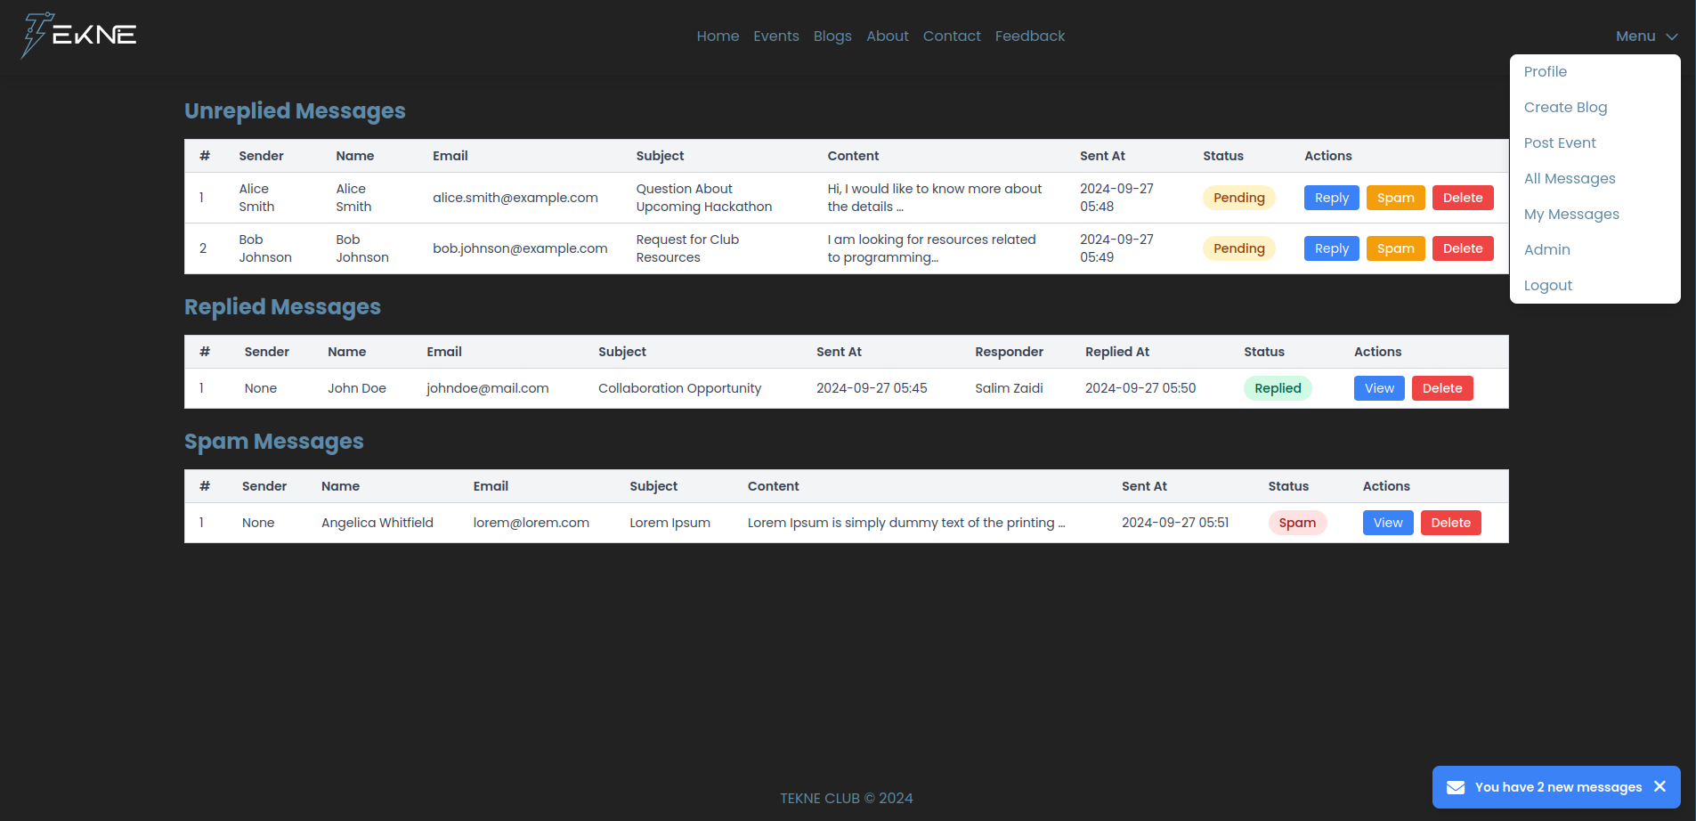
Task: Reply to Alice Smith's message
Action: [1331, 198]
